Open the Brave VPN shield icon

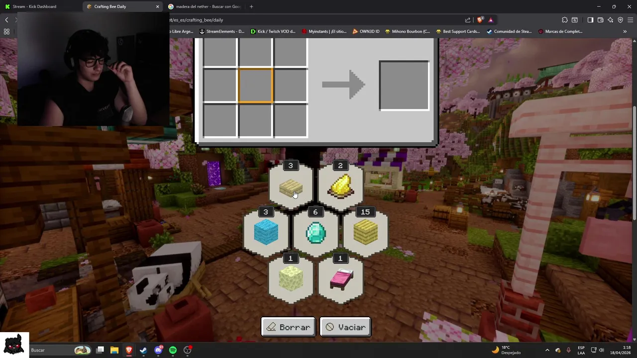pos(620,20)
